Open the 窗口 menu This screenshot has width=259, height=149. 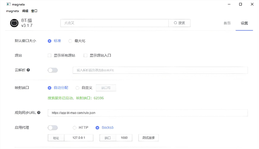pos(34,11)
